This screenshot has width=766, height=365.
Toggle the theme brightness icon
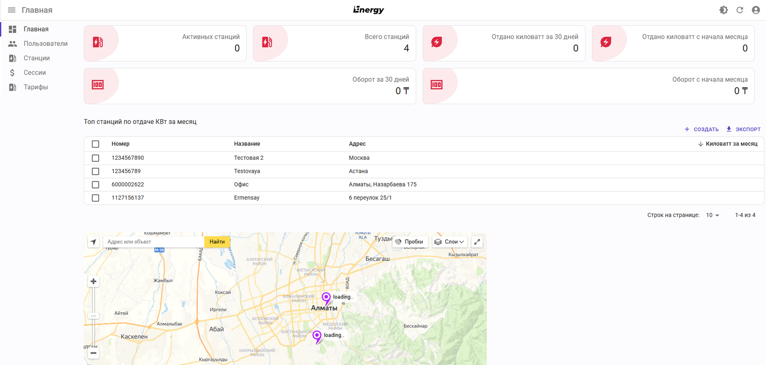tap(723, 10)
